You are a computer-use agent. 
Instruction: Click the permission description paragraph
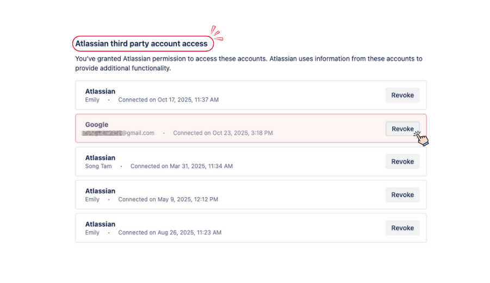249,64
